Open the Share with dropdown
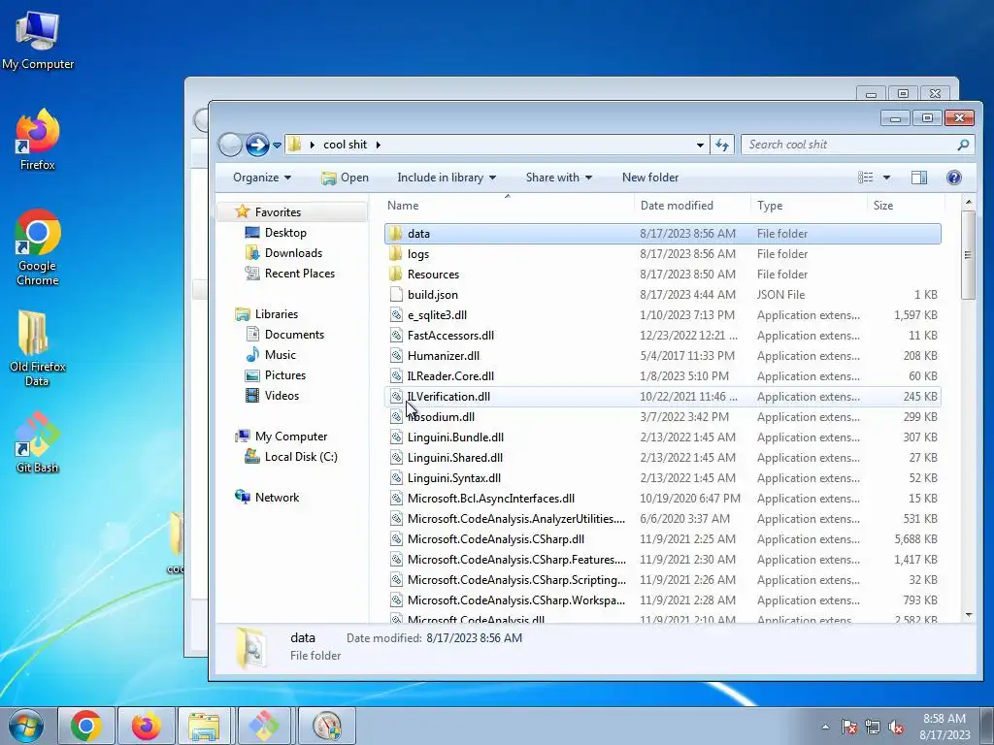The image size is (994, 745). coord(558,178)
